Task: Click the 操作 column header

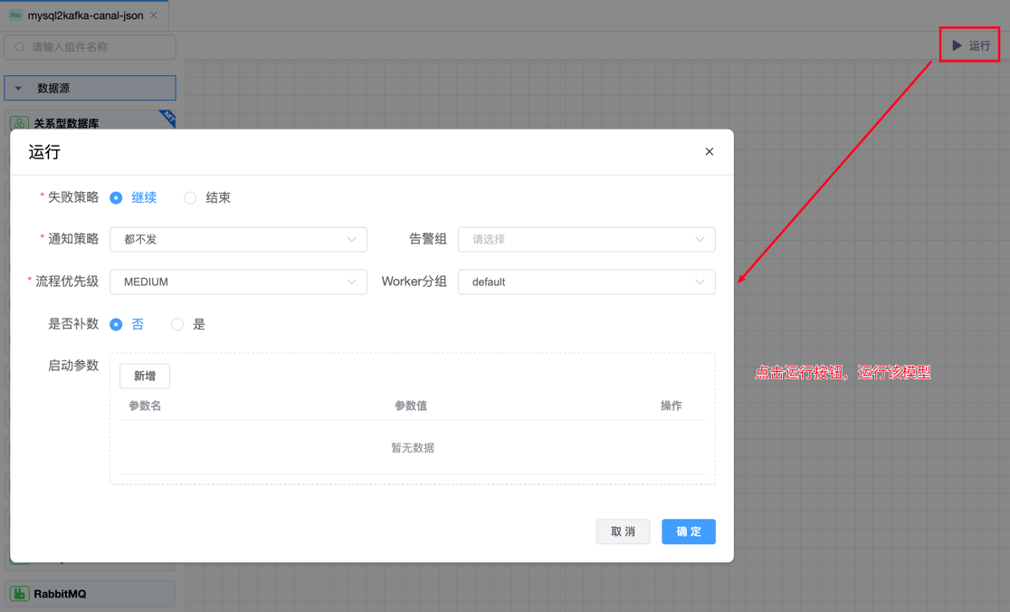Action: [672, 406]
